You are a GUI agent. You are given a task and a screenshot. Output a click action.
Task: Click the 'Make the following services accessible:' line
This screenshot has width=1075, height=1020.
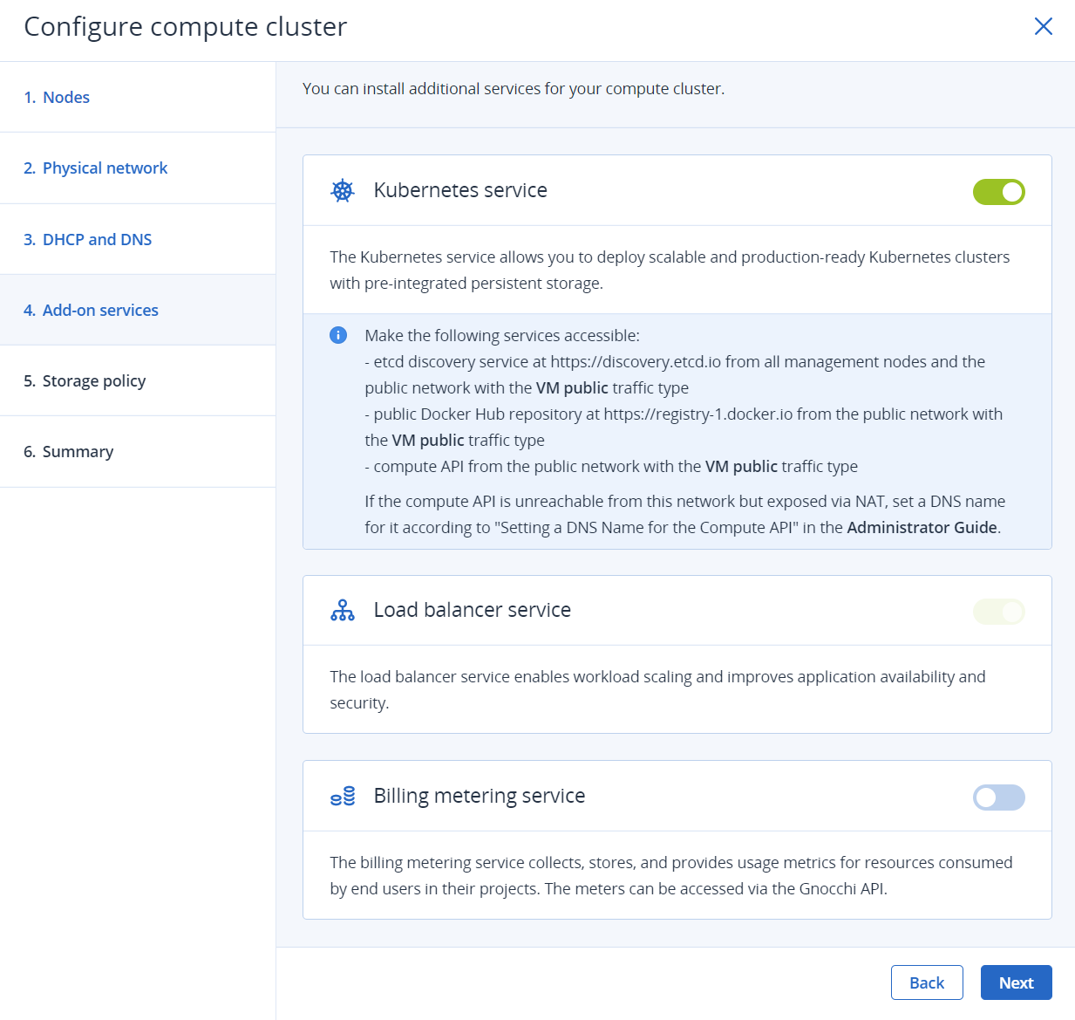pyautogui.click(x=502, y=336)
